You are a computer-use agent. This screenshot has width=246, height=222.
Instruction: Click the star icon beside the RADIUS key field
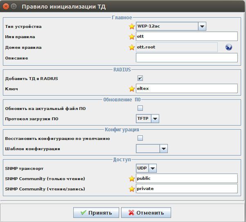point(132,88)
